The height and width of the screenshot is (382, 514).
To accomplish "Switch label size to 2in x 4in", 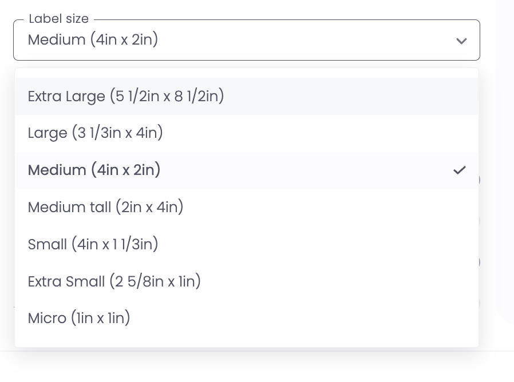I will 106,206.
